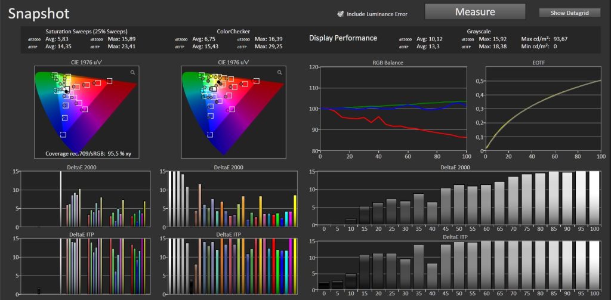Screen dimensions: 611x300
Task: Select the 50 bar in grayscale DeltaE 2000 chart
Action: tap(459, 206)
